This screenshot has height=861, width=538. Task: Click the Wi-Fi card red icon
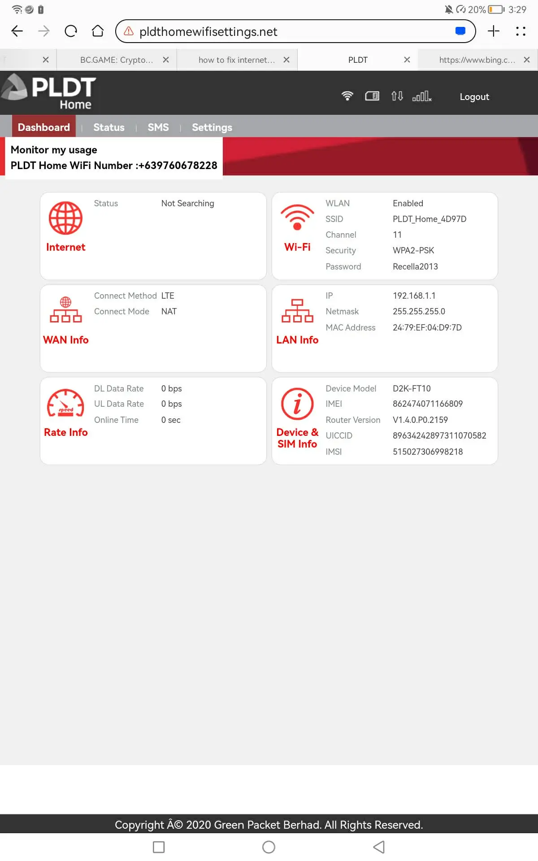click(297, 217)
